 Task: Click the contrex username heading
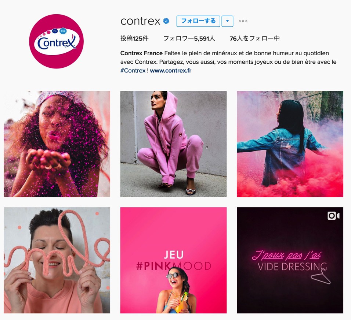coord(140,21)
